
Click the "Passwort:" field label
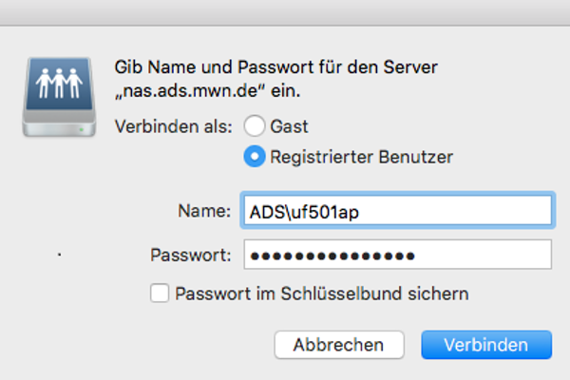coord(190,255)
